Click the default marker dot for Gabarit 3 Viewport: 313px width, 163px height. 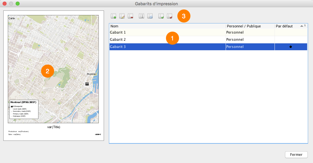point(291,47)
